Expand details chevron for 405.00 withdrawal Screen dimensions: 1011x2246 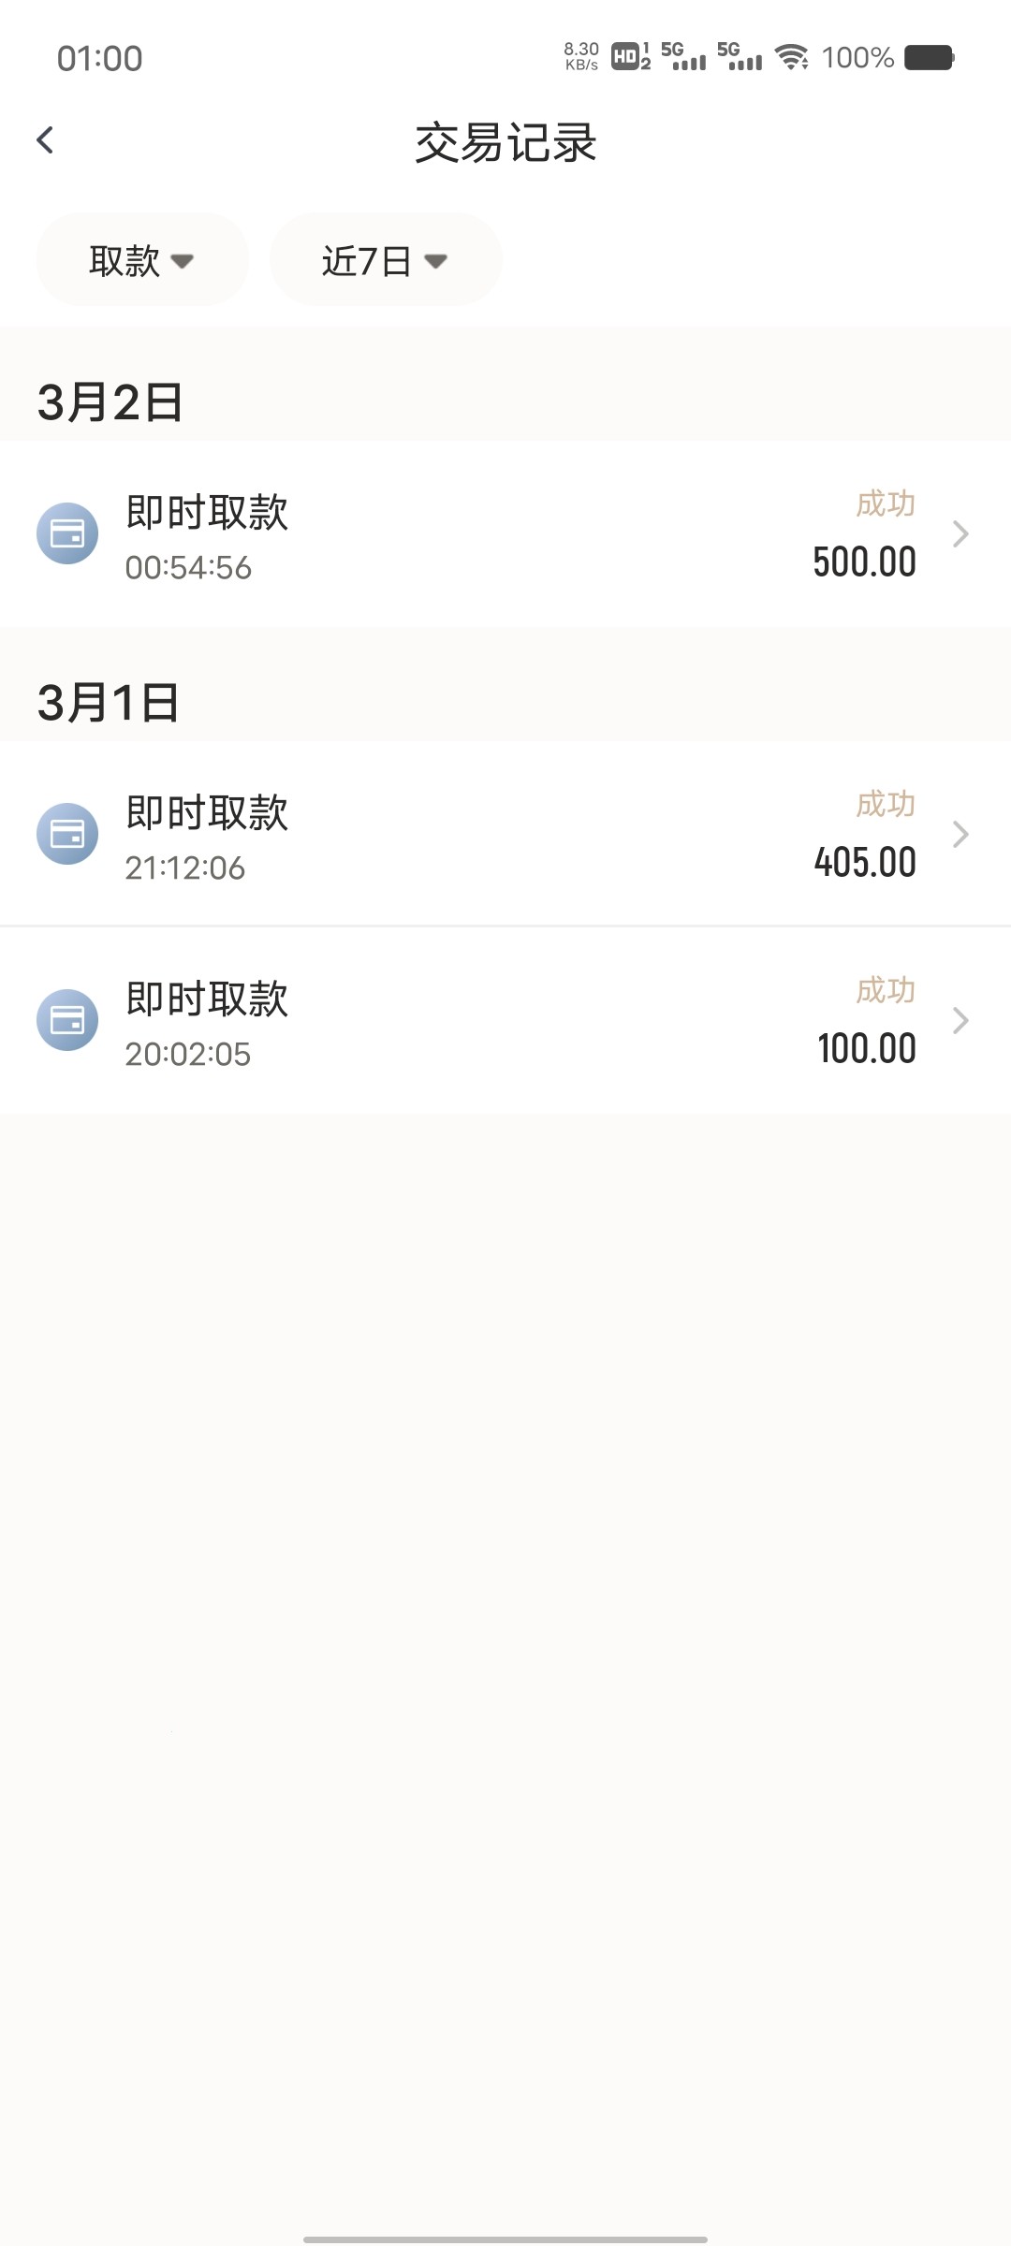960,834
